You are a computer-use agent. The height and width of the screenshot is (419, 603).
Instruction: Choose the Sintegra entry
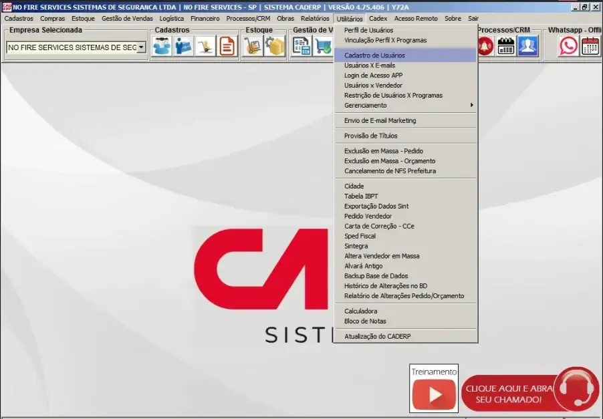tap(406, 246)
